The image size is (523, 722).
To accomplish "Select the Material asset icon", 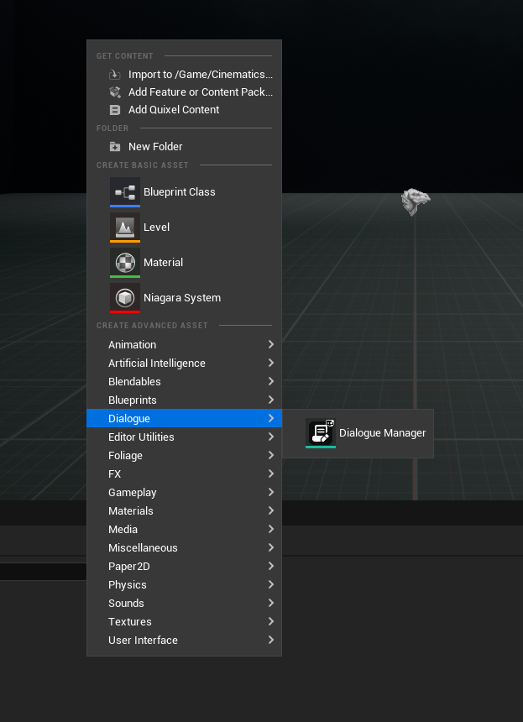I will point(125,262).
